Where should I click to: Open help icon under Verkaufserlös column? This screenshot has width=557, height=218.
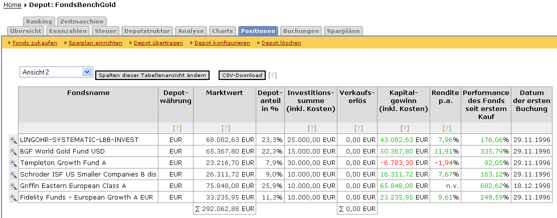coord(358,128)
